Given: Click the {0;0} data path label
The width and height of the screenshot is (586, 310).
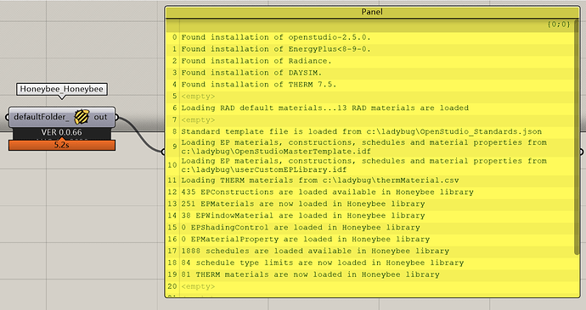Looking at the screenshot, I should coord(559,25).
